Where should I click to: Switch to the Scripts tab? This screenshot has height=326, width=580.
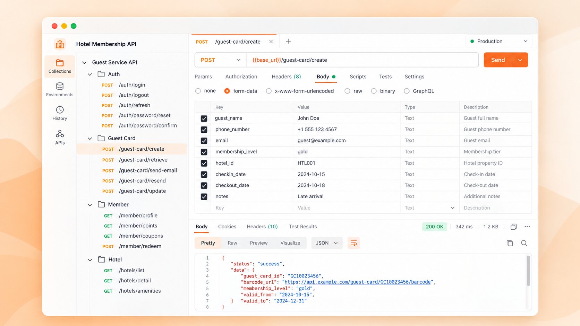pyautogui.click(x=358, y=77)
